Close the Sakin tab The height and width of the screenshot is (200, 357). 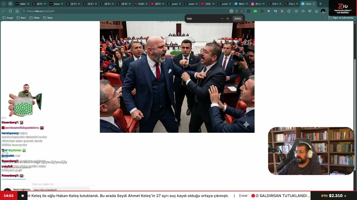tap(28, 4)
